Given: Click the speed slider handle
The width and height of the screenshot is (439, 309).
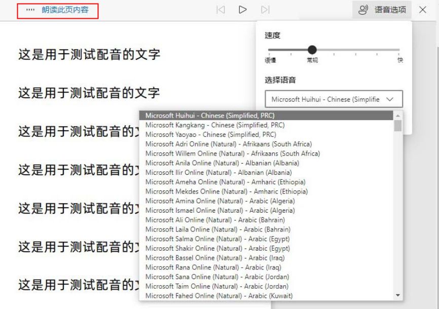Looking at the screenshot, I should coord(312,50).
